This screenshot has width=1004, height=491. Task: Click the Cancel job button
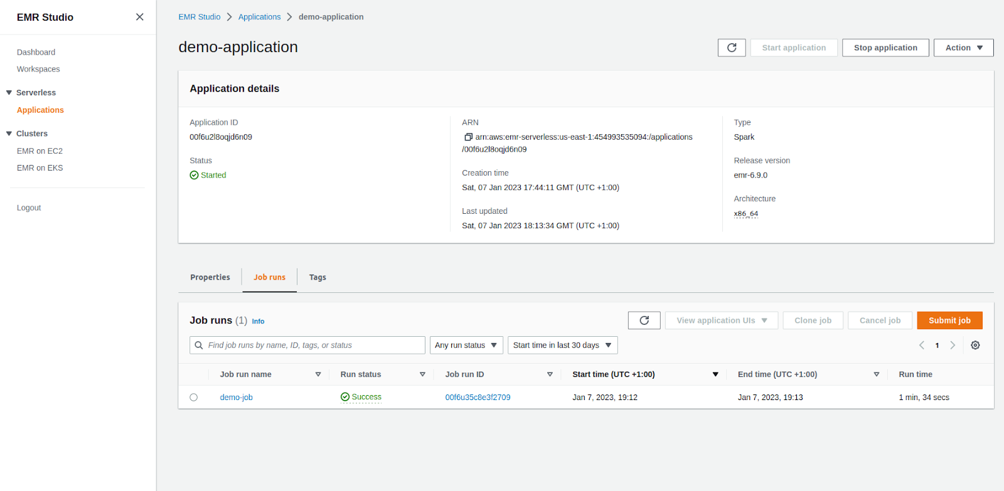(880, 320)
